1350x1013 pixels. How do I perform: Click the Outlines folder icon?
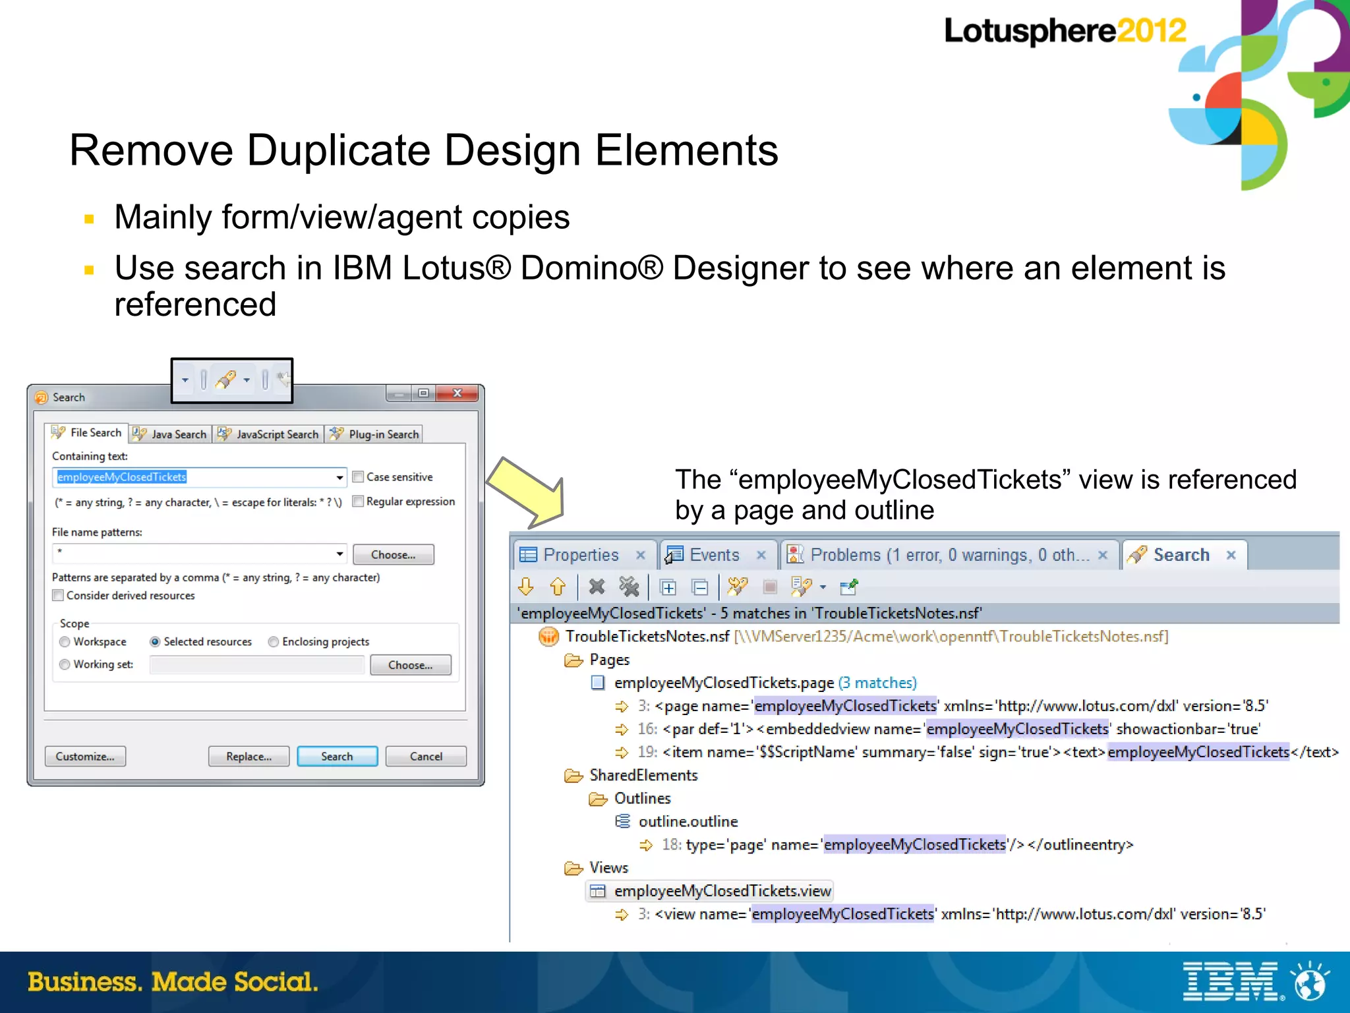[598, 799]
